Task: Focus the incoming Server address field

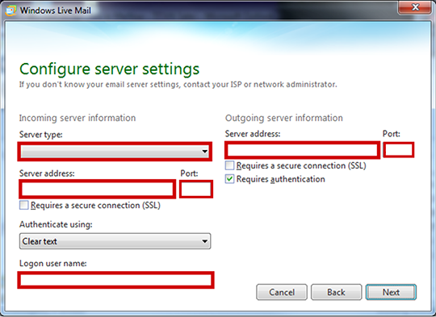Action: tap(98, 190)
